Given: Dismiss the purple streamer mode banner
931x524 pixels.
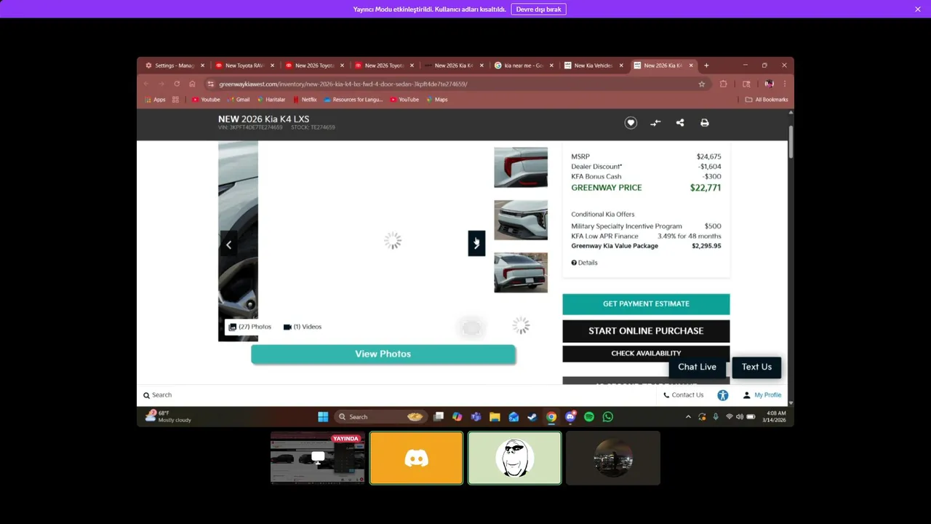Looking at the screenshot, I should pyautogui.click(x=918, y=9).
